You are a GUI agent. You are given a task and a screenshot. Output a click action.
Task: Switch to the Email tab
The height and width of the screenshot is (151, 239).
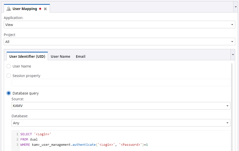(80, 56)
